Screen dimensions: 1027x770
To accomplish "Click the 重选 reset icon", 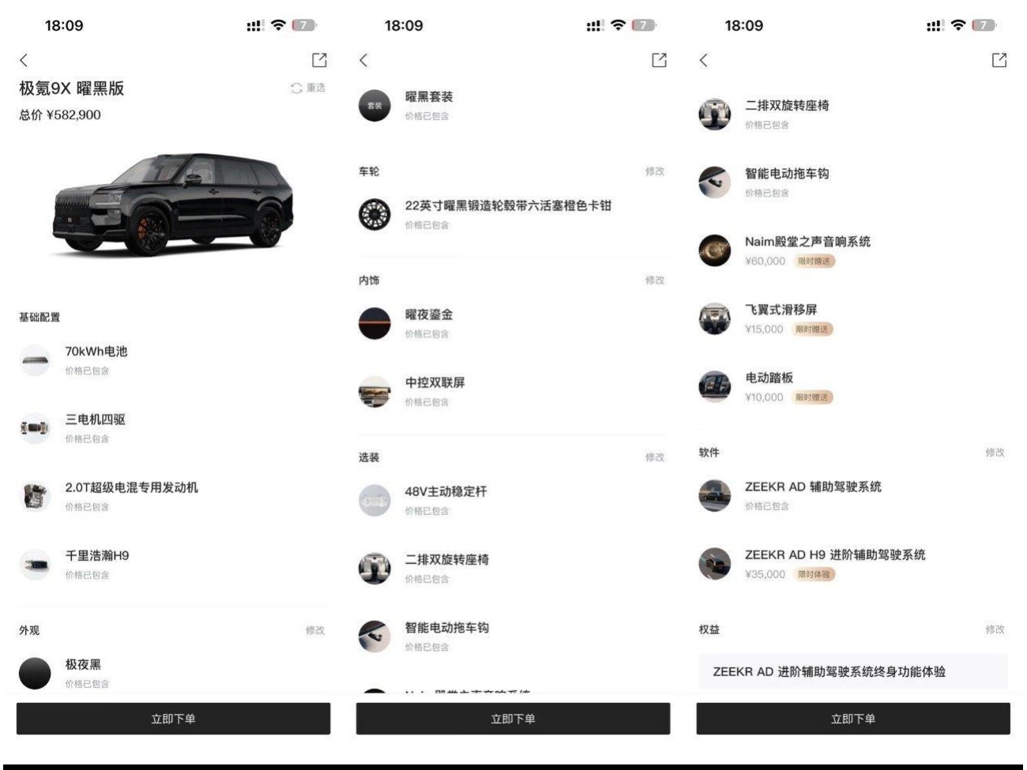I will (296, 88).
